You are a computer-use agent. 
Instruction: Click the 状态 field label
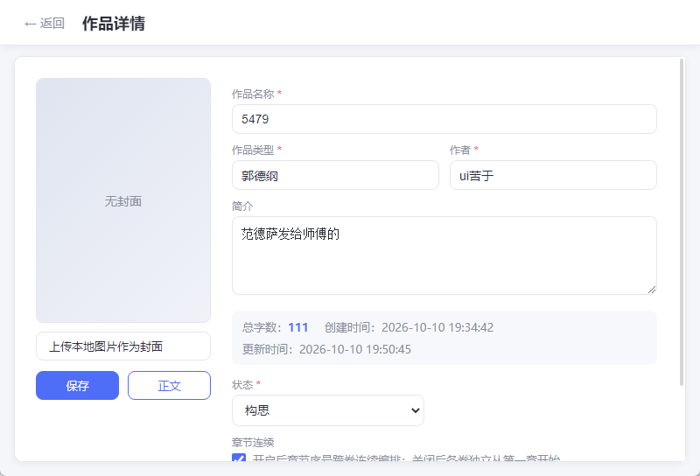242,384
